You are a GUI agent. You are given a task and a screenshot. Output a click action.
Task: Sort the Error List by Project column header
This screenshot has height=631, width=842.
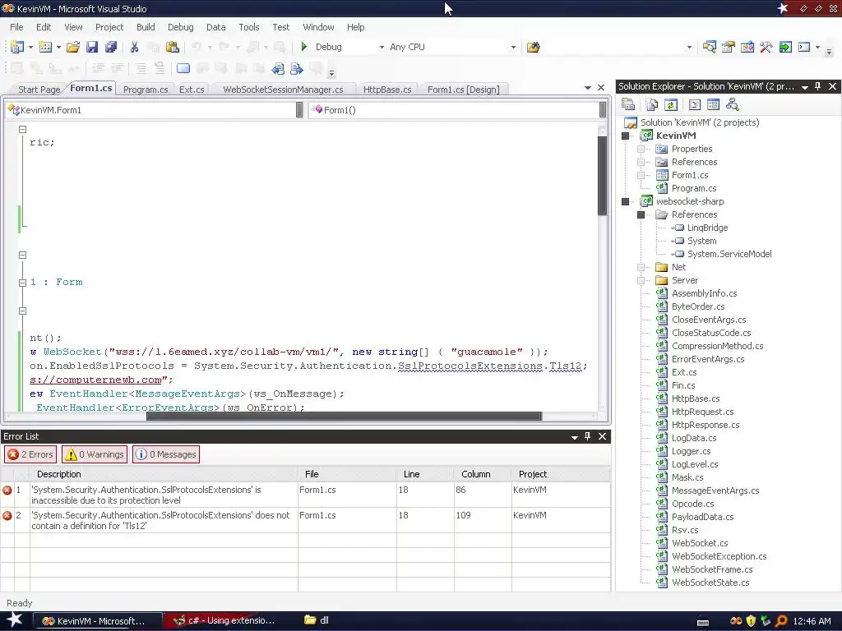[561, 474]
